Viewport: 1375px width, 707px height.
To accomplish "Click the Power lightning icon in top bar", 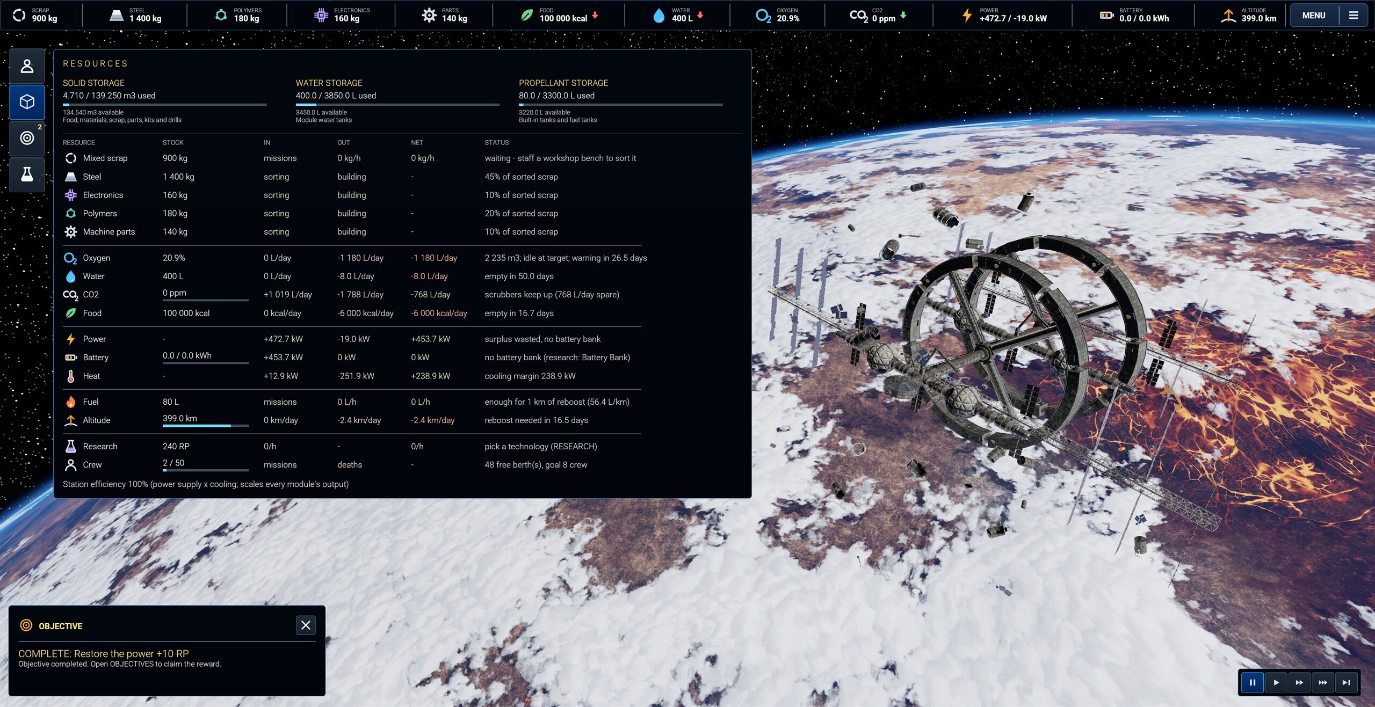I will (x=967, y=15).
